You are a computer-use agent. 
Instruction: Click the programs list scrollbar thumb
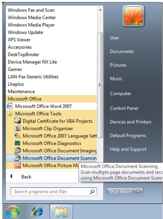pyautogui.click(x=100, y=85)
